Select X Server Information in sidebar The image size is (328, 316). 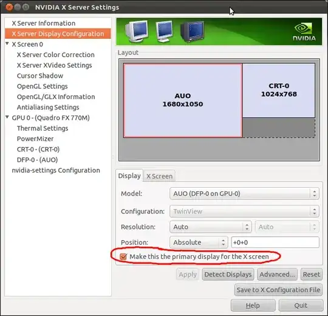pyautogui.click(x=44, y=23)
